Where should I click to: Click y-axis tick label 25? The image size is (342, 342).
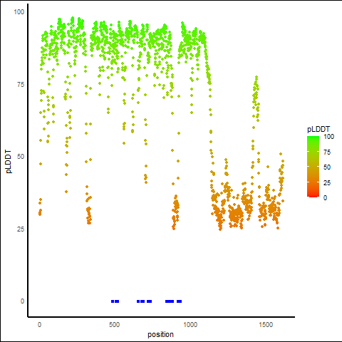tap(21, 229)
